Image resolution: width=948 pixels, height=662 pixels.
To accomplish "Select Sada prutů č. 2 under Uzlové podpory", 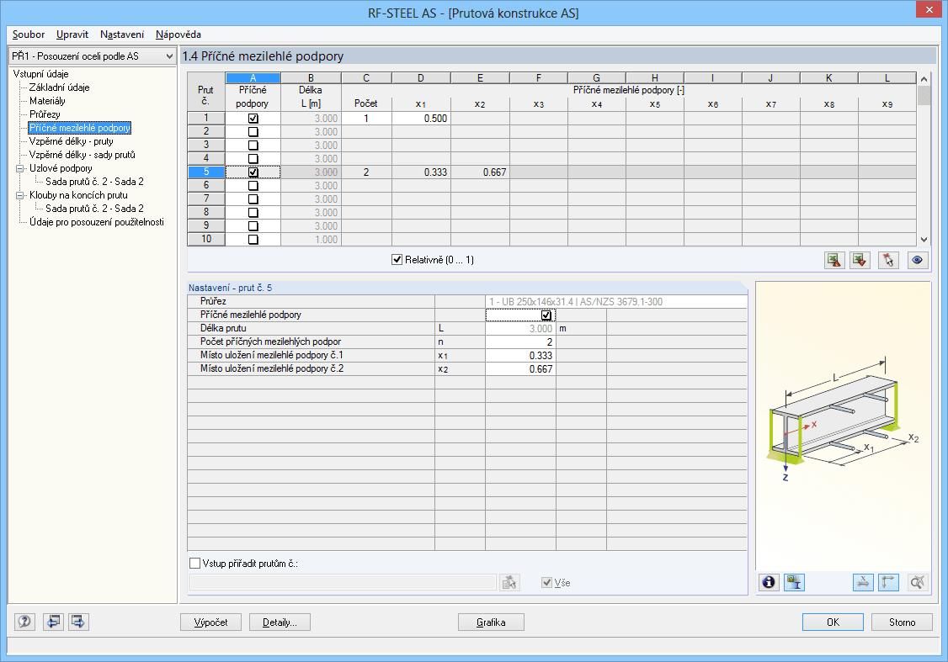I will click(94, 181).
